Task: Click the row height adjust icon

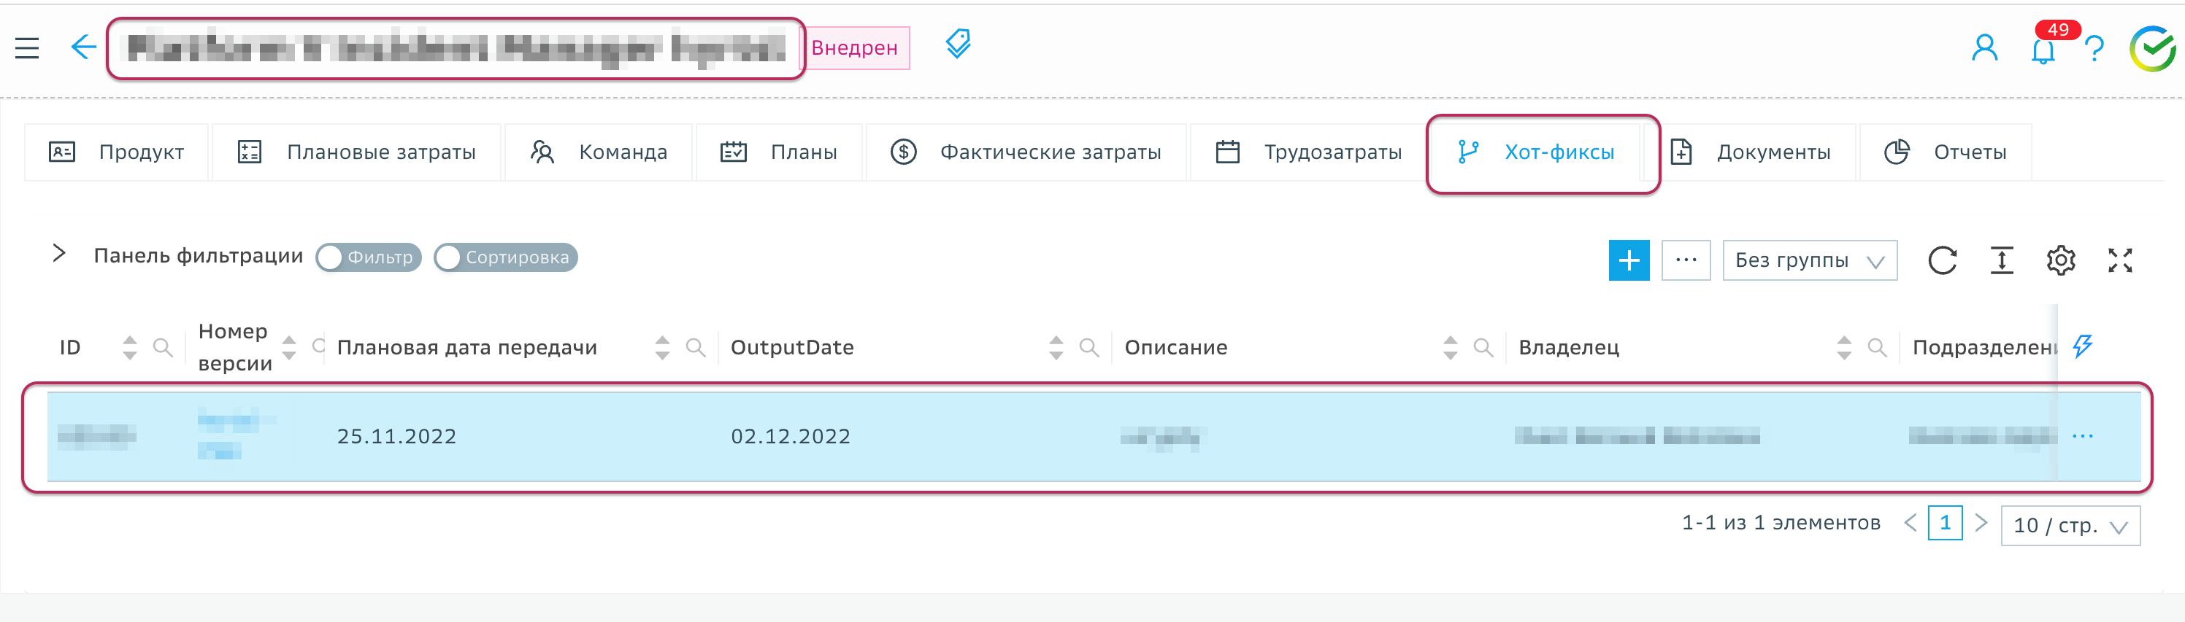Action: click(x=2002, y=260)
